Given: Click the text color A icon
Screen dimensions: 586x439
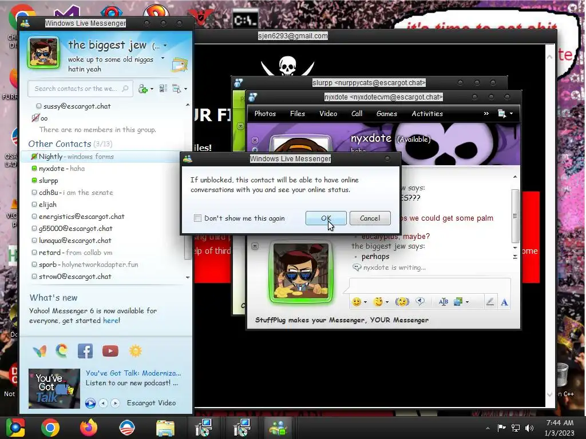Looking at the screenshot, I should (x=504, y=302).
